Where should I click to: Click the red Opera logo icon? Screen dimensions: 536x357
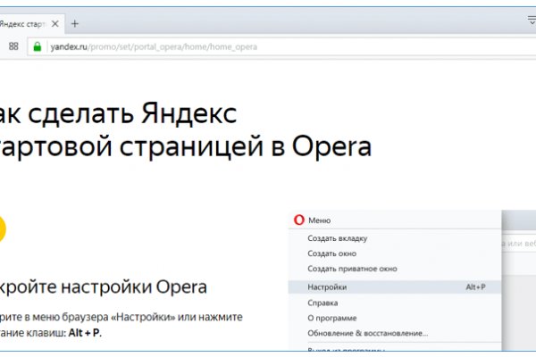point(298,220)
